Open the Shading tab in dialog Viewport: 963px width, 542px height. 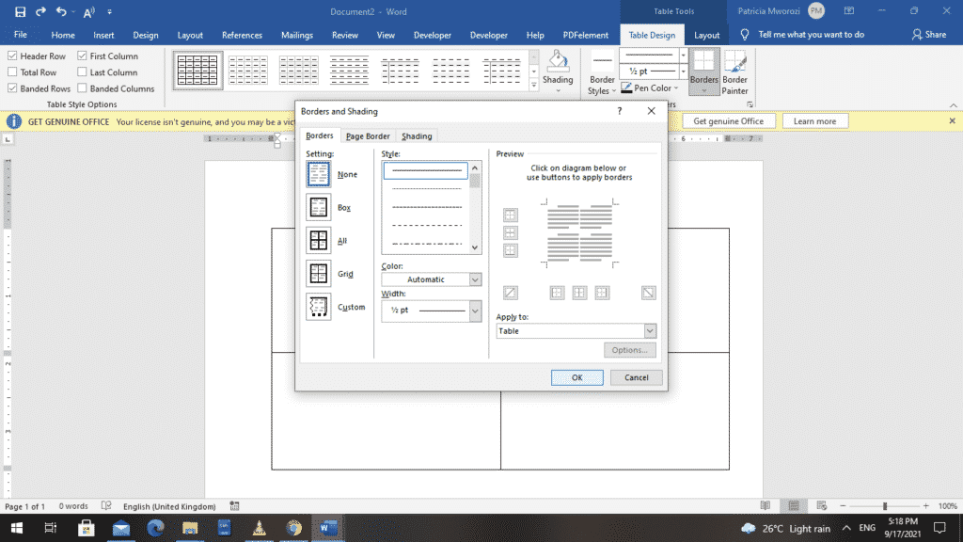coord(417,136)
